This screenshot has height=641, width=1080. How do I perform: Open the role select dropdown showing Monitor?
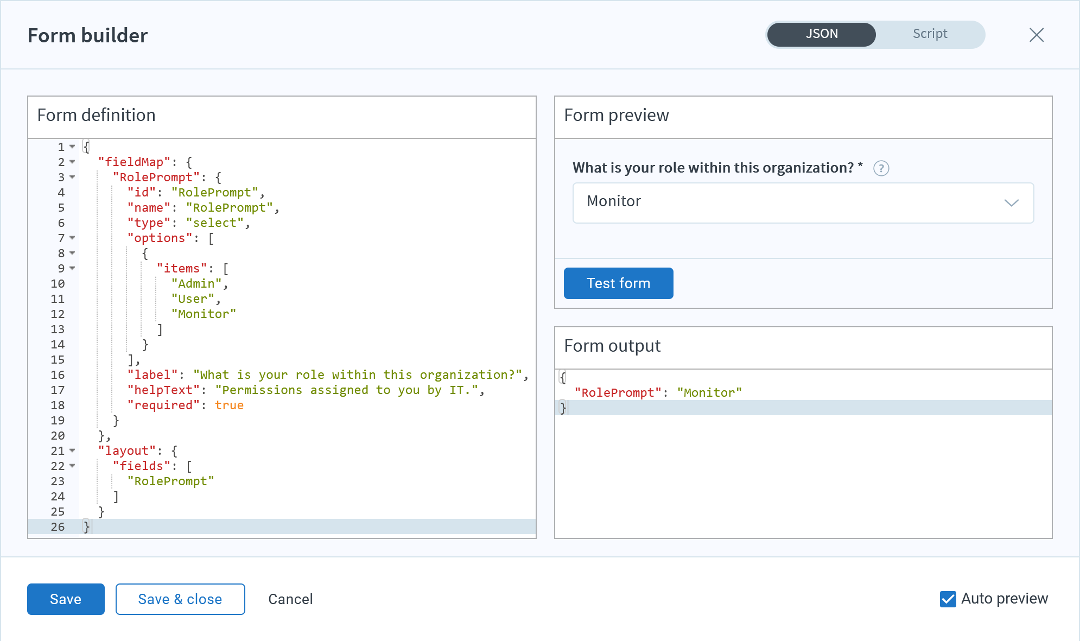[803, 202]
